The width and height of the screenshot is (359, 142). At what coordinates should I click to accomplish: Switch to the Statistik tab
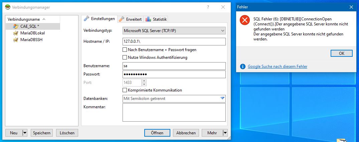156,19
